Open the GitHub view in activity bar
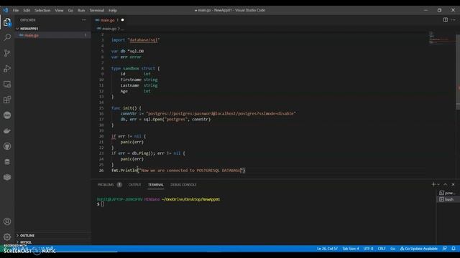The image size is (460, 258). point(7,146)
